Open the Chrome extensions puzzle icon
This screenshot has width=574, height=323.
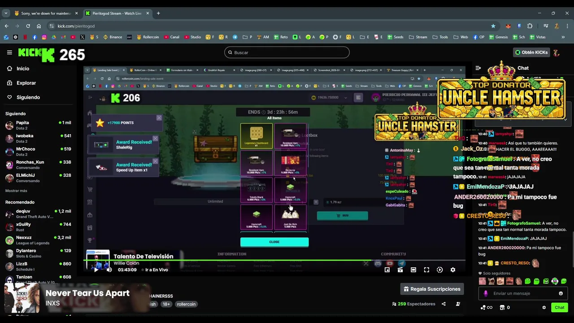(530, 26)
